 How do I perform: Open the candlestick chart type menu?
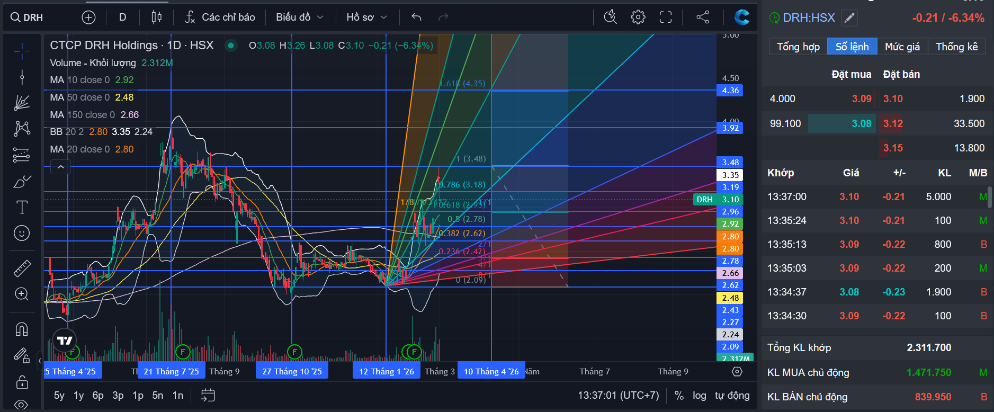[156, 17]
